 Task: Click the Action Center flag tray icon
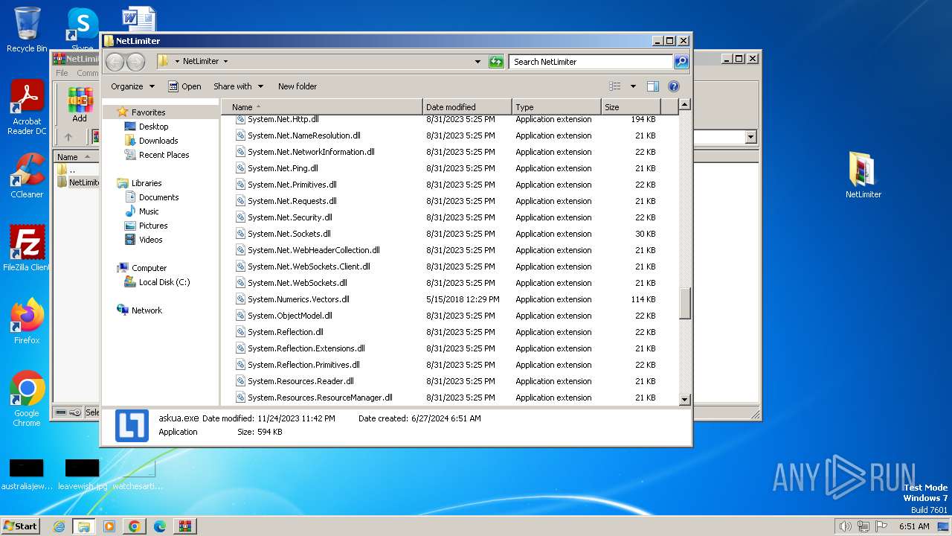[x=881, y=526]
